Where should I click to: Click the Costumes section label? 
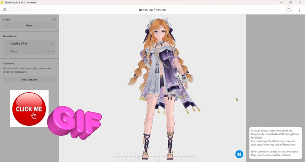click(x=9, y=63)
